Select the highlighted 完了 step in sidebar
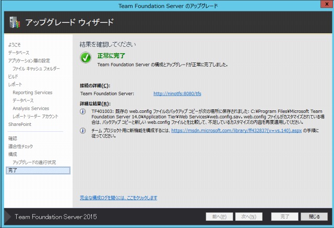 pos(38,170)
